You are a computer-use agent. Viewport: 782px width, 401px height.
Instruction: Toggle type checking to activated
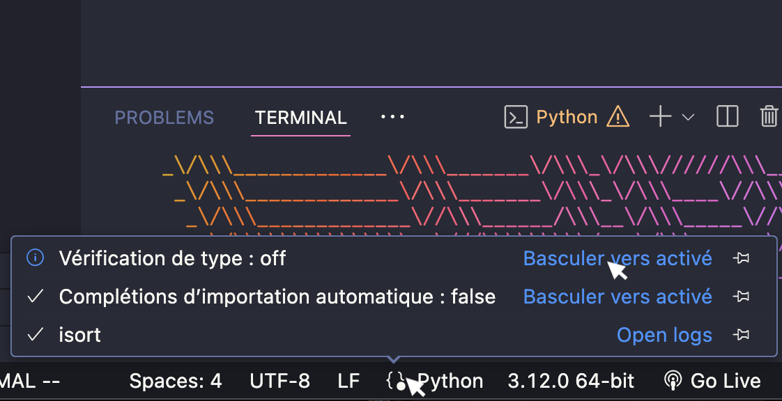616,258
